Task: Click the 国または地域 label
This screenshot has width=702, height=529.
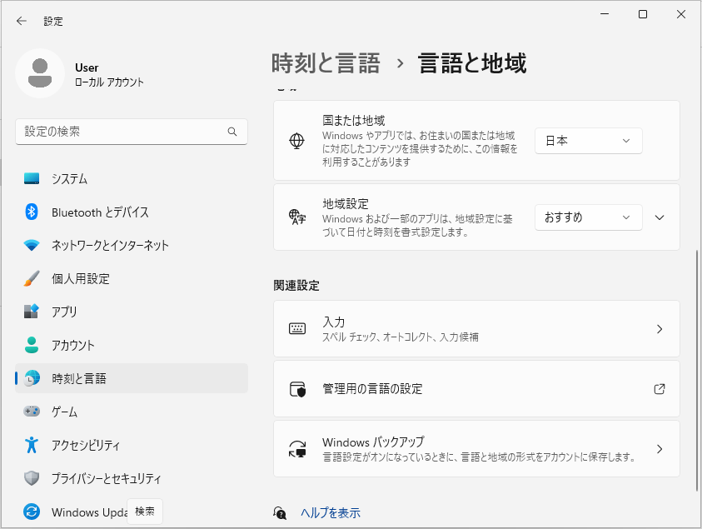Action: (354, 120)
